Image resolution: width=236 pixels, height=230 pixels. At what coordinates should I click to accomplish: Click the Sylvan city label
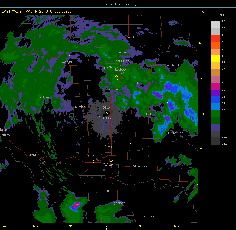[107, 67]
